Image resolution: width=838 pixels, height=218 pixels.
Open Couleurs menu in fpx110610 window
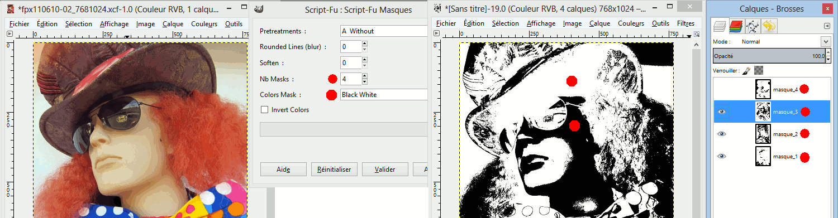(204, 24)
